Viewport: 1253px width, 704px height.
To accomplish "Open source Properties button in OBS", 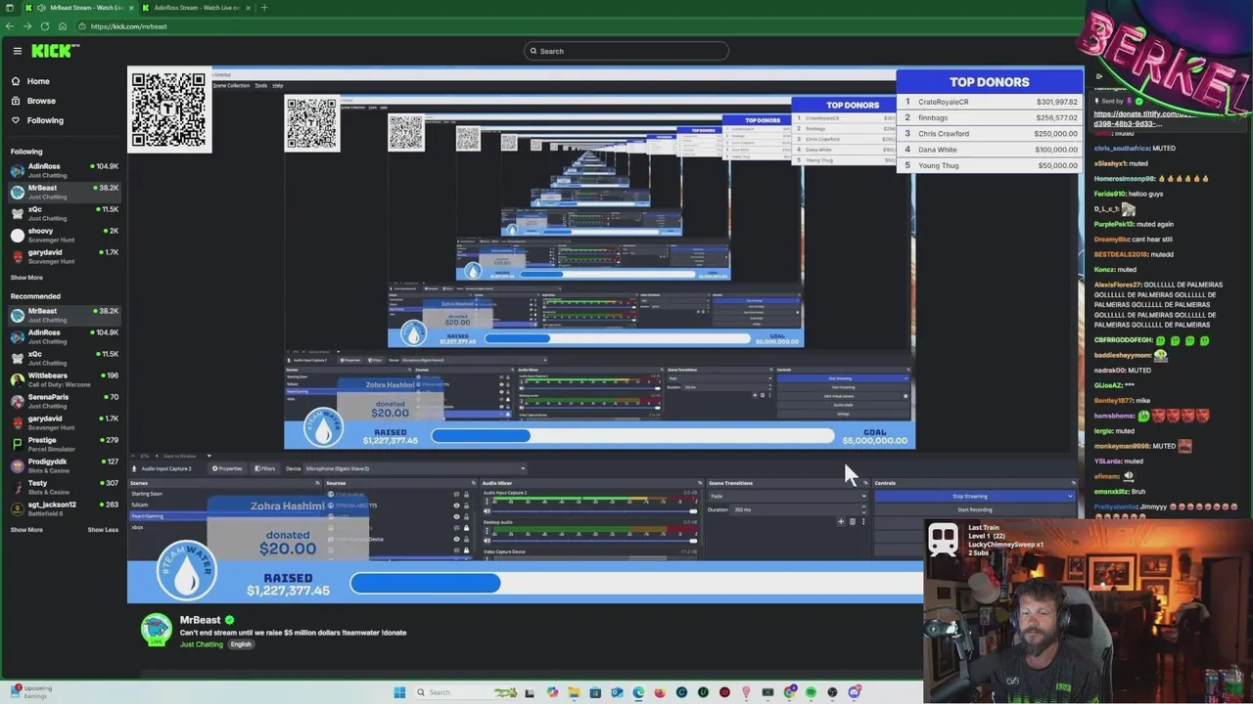I will click(x=228, y=468).
